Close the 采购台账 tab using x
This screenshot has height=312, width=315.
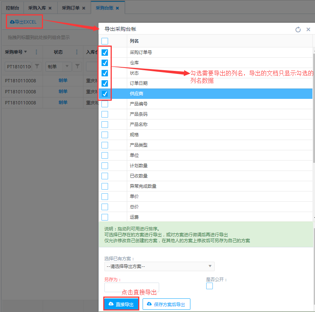[117, 8]
